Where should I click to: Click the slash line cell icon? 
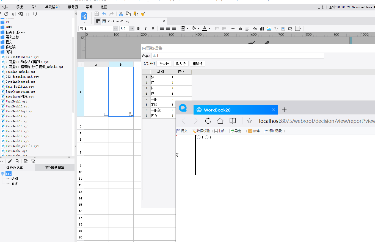pyautogui.click(x=276, y=29)
